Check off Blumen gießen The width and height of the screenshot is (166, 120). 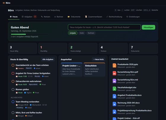pyautogui.click(x=13, y=90)
